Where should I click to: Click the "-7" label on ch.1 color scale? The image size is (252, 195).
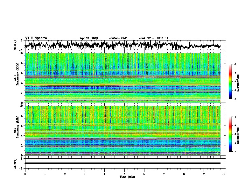(x=235, y=99)
